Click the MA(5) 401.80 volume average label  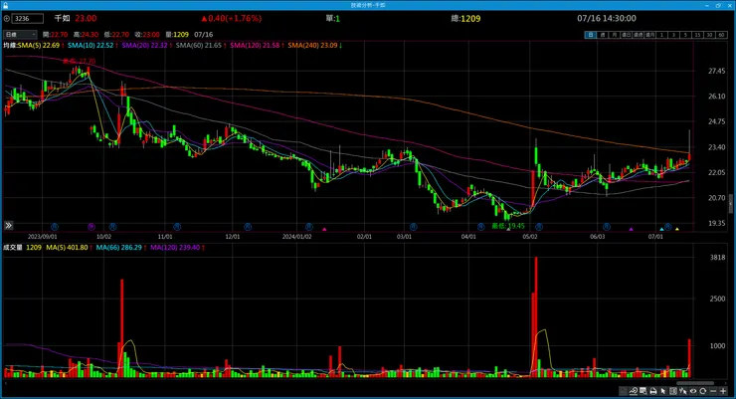click(69, 248)
